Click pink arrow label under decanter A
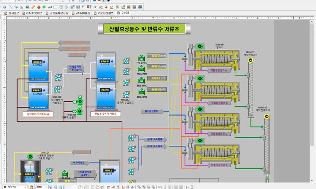This screenshot has width=316, height=189. (219, 70)
